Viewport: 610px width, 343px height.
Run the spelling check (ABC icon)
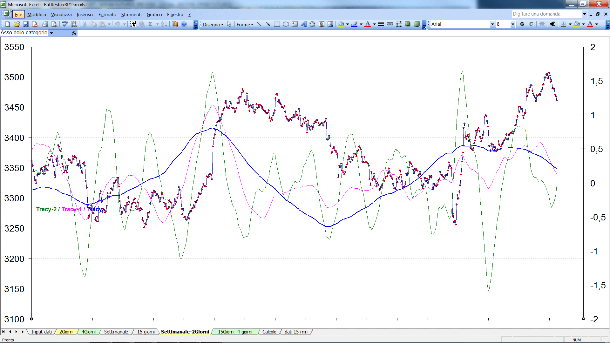(65, 24)
